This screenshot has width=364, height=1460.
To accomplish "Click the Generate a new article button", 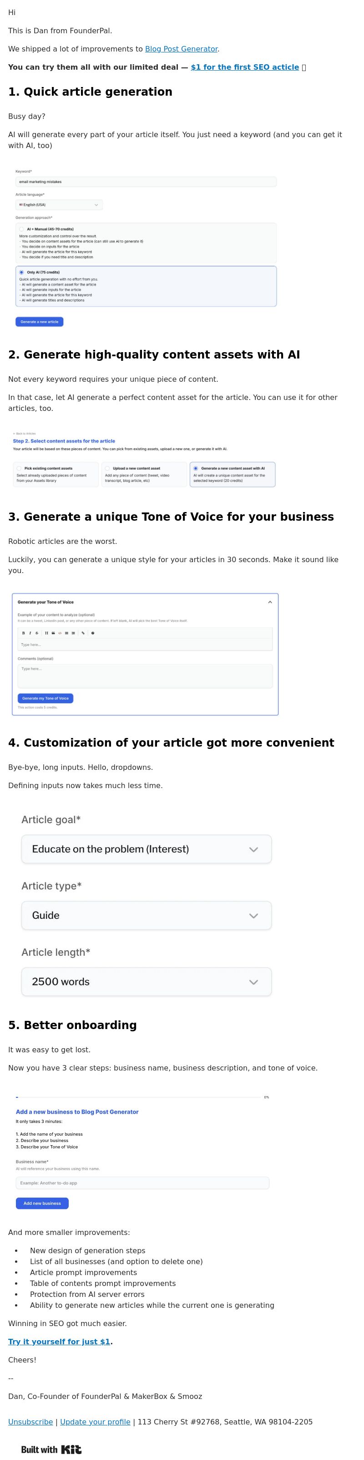I will (40, 321).
